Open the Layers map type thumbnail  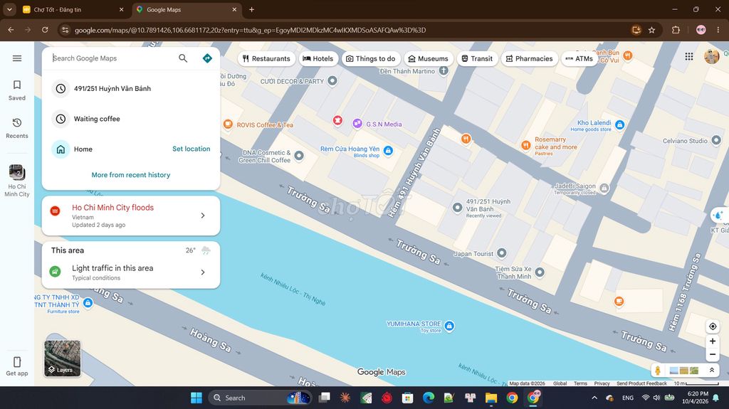[x=63, y=358]
